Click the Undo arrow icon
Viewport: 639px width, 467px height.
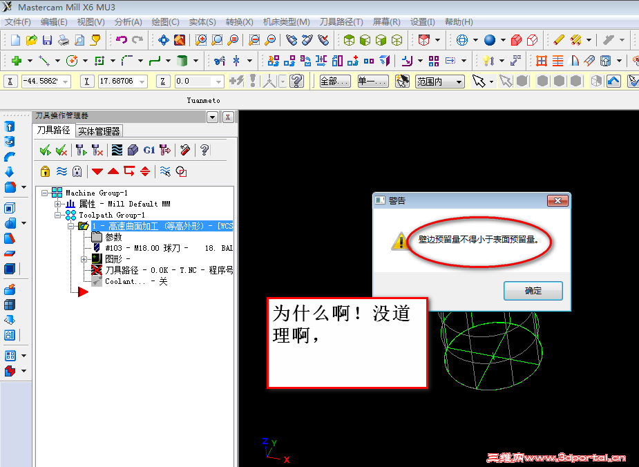tap(122, 39)
